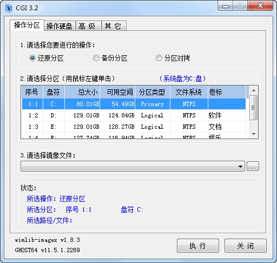277x263 pixels.
Task: Click the GHOST64 v11.5.1.2269 version text
Action: point(47,250)
